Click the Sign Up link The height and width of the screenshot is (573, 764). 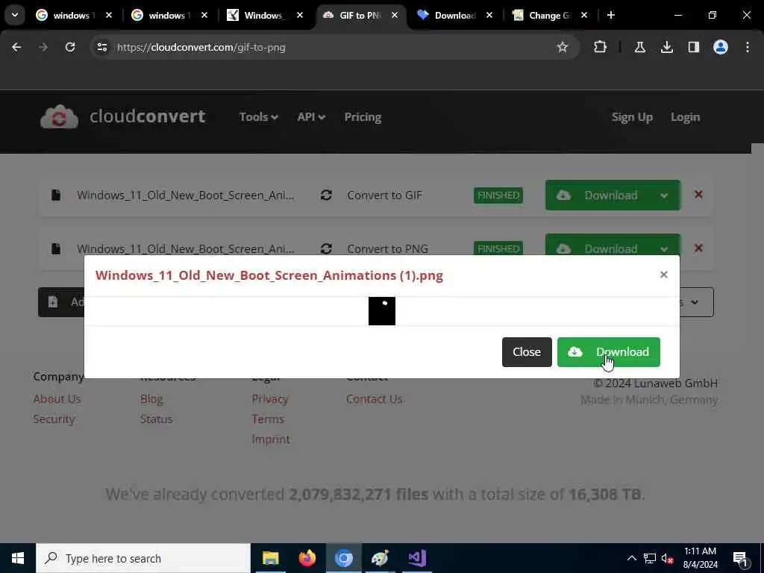[632, 117]
